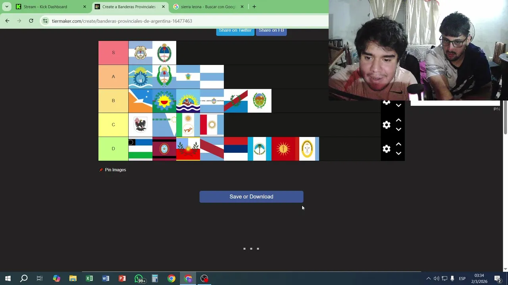Click Save or Download button
The height and width of the screenshot is (285, 508).
tap(251, 197)
